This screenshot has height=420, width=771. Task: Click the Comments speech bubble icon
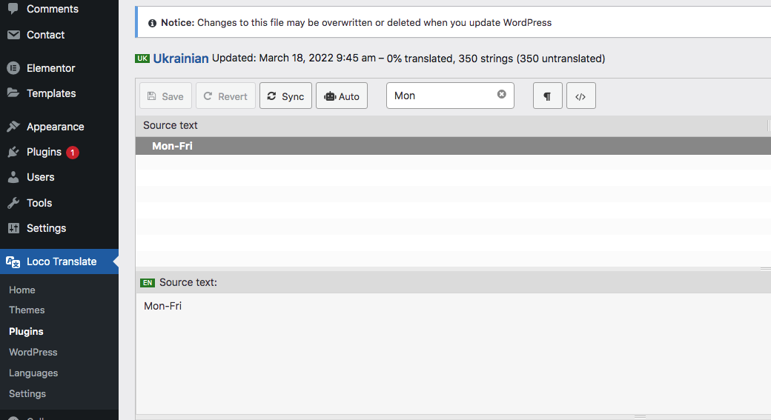(x=13, y=8)
